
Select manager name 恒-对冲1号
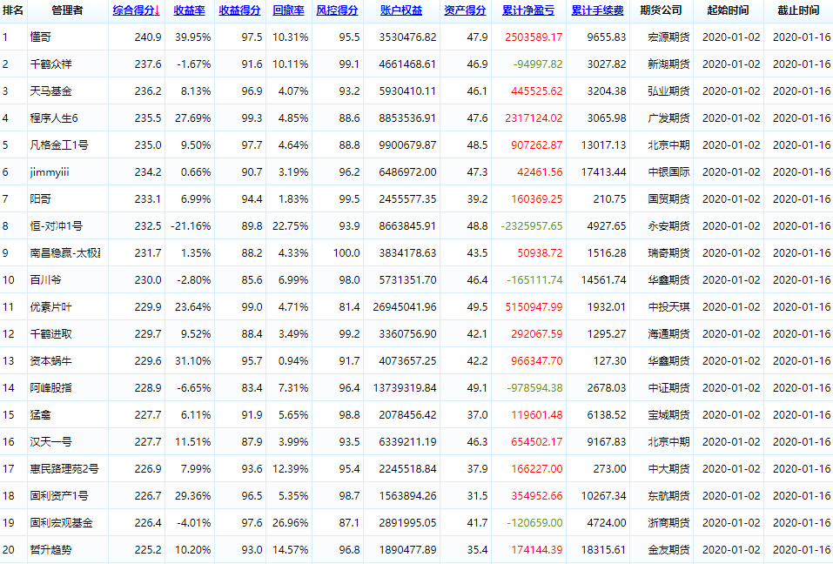(x=57, y=226)
